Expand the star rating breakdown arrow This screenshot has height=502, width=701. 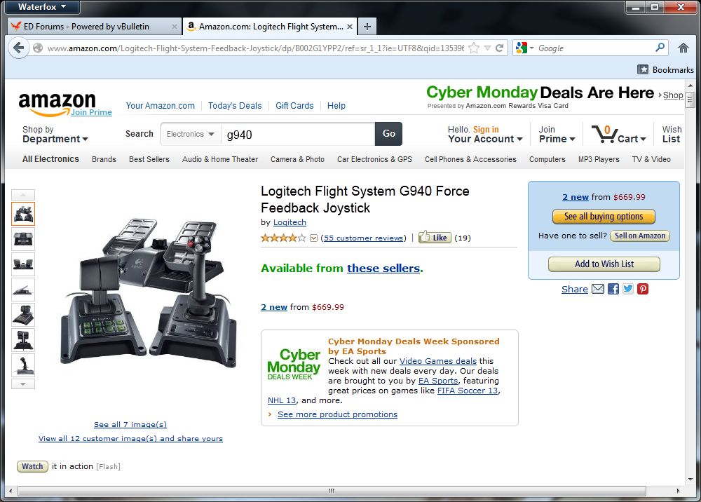(x=314, y=238)
